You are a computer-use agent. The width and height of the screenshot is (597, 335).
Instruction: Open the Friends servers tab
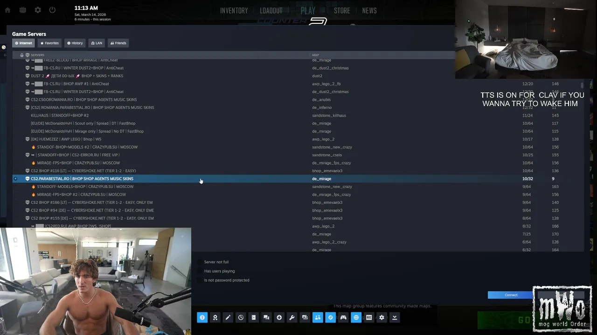click(x=118, y=43)
